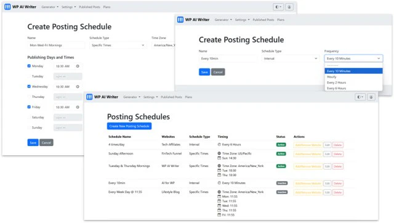Toggle theme icon in Publishing Days window

(x=278, y=7)
